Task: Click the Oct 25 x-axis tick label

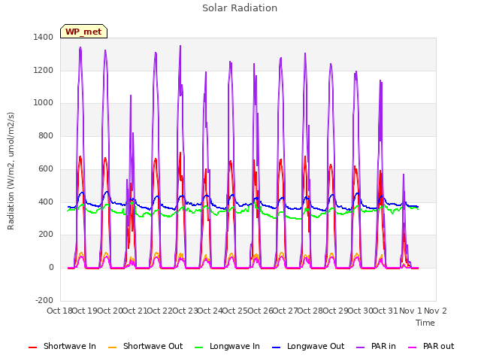Action: [235, 311]
